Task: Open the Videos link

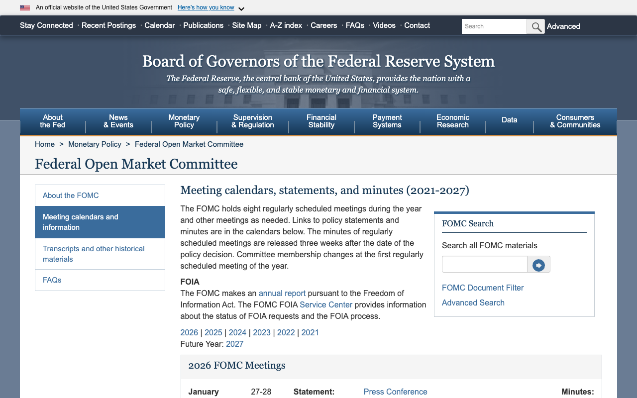Action: pos(384,25)
